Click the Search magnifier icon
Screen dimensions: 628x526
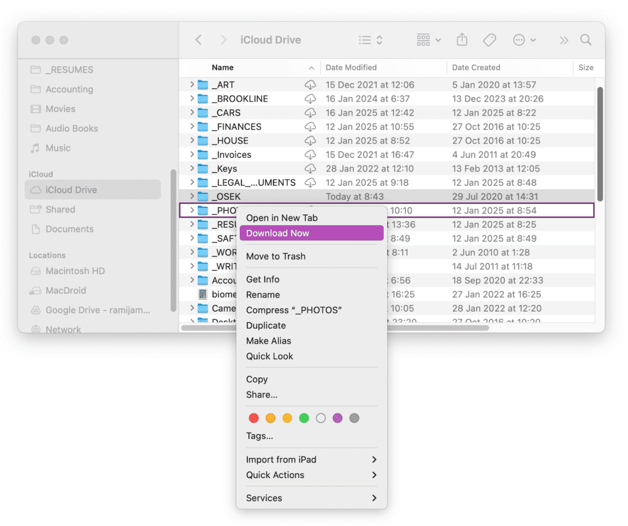pyautogui.click(x=586, y=39)
